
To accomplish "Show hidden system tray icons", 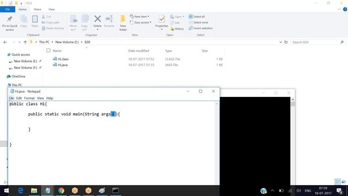I will click(272, 191).
